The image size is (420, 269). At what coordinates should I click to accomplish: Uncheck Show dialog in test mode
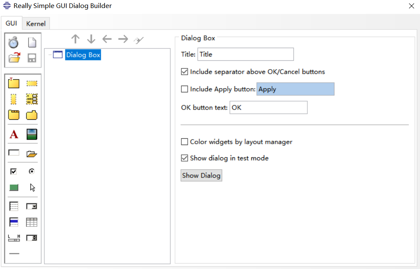click(x=184, y=158)
